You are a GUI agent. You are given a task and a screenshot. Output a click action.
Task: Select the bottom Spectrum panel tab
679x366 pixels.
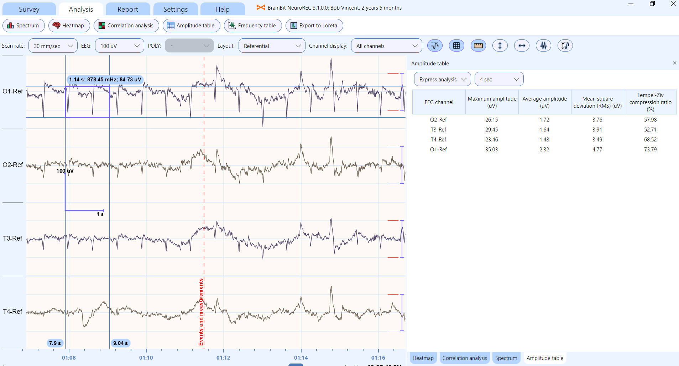(506, 358)
